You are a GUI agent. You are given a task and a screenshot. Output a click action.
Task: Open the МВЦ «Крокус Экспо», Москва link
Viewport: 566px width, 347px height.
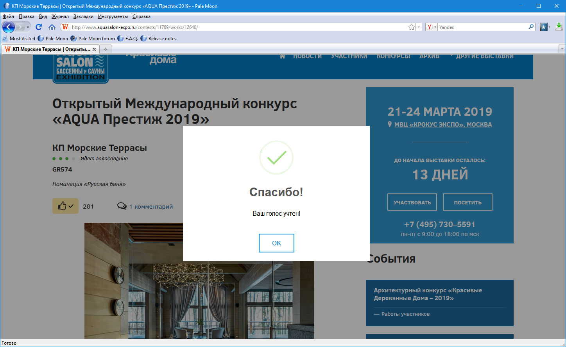[x=443, y=124]
